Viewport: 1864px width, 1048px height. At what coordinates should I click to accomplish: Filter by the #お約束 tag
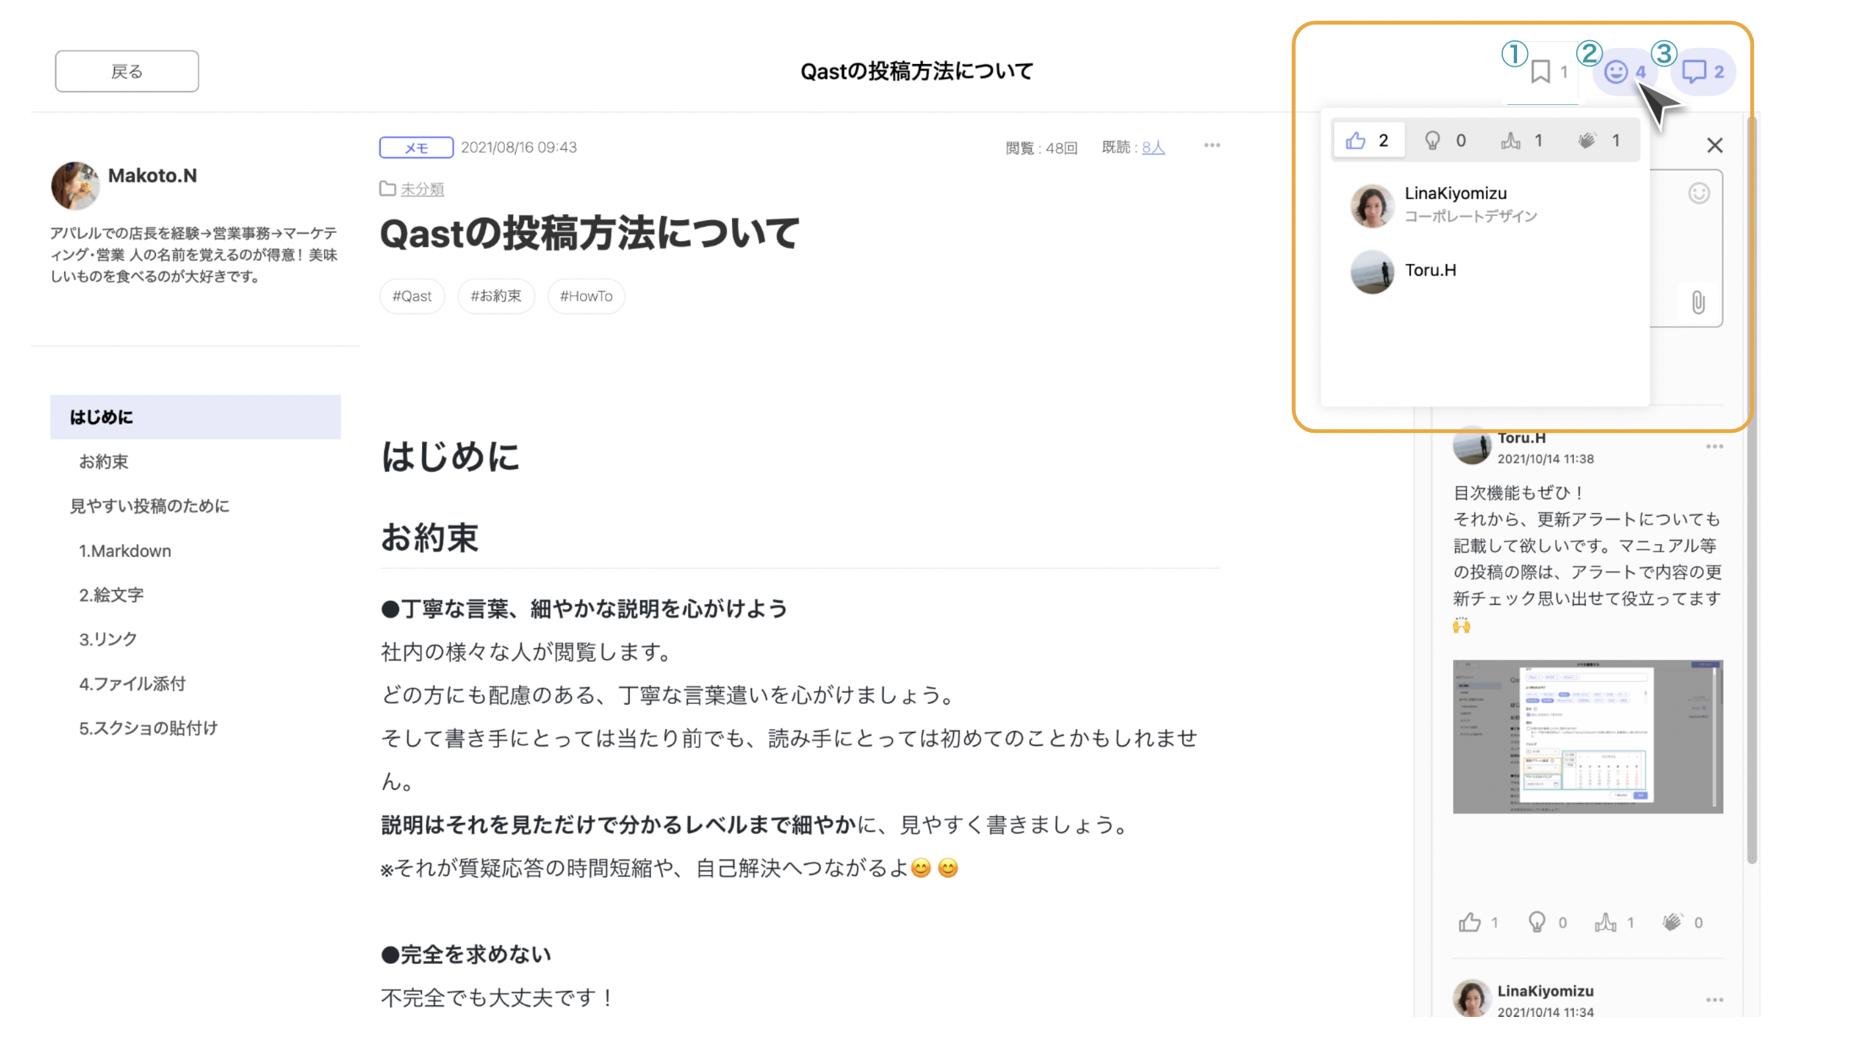pos(496,296)
